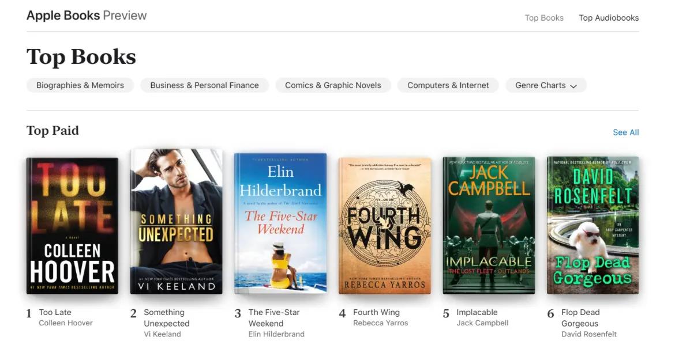Open the Too Late book cover
Image resolution: width=675 pixels, height=345 pixels.
72,226
